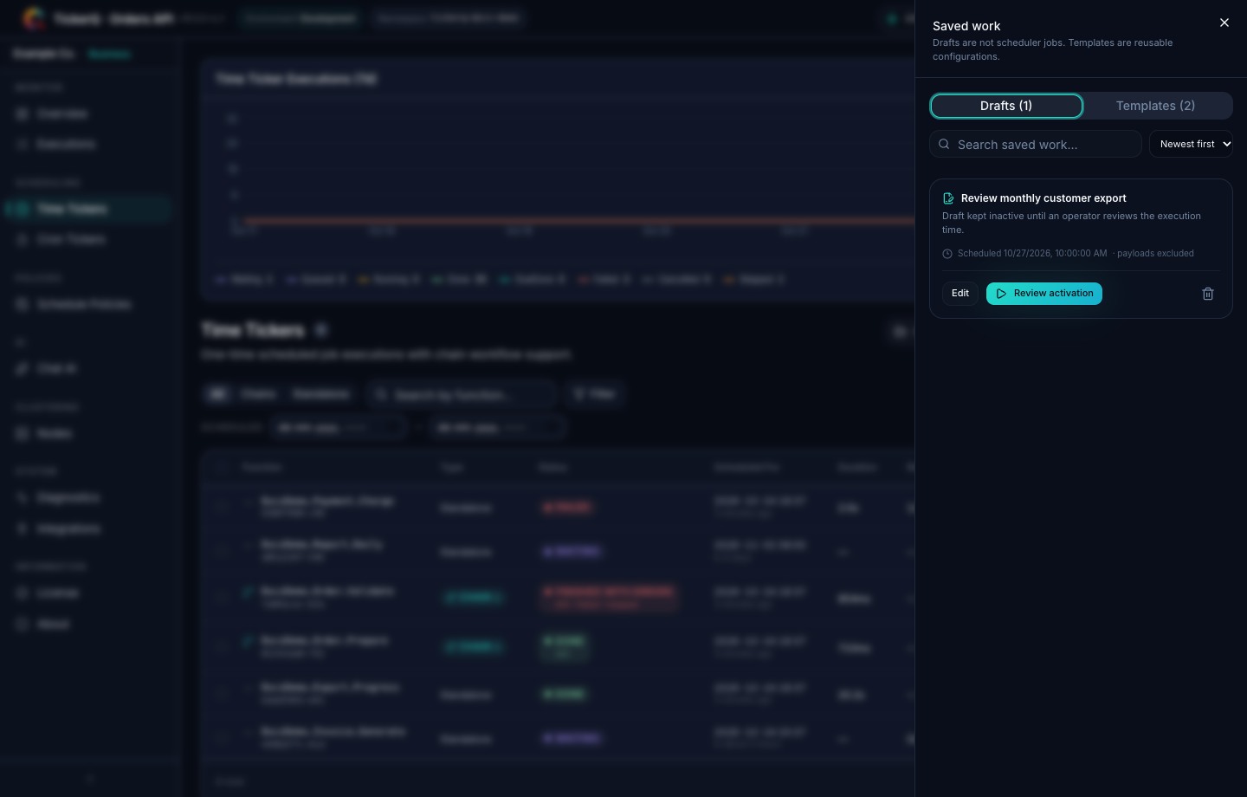The width and height of the screenshot is (1247, 797).
Task: Click the Edit button on the draft
Action: pos(960,294)
